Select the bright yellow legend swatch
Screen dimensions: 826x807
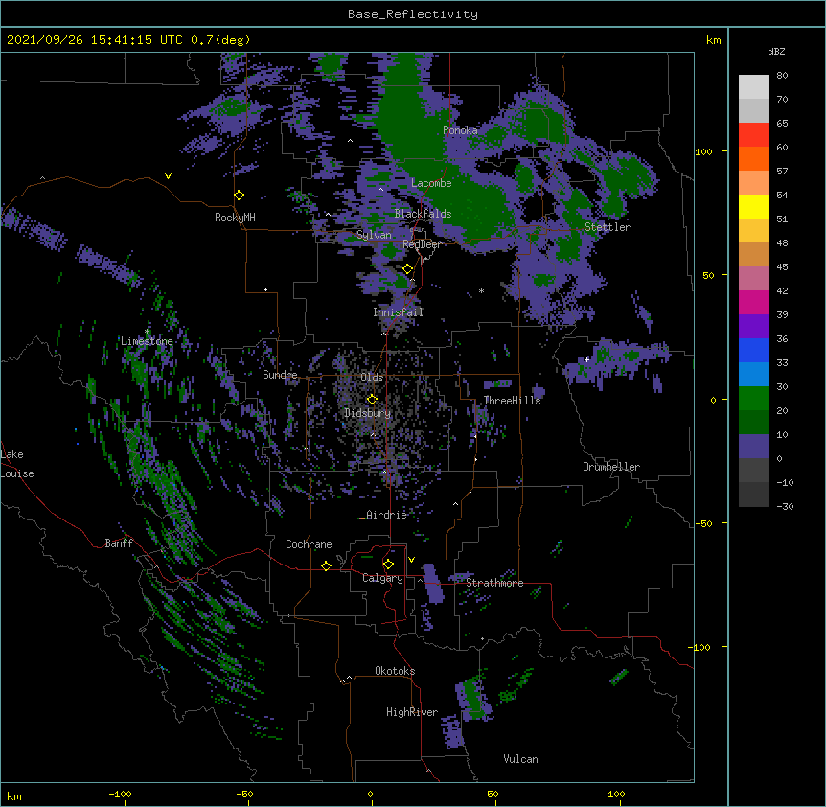[x=753, y=206]
